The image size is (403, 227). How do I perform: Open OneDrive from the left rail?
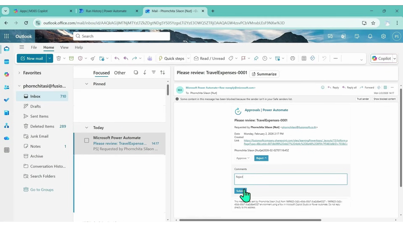[7, 138]
